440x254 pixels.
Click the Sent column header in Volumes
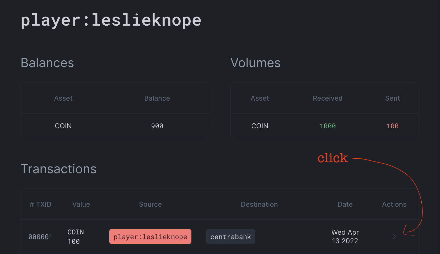tap(392, 98)
